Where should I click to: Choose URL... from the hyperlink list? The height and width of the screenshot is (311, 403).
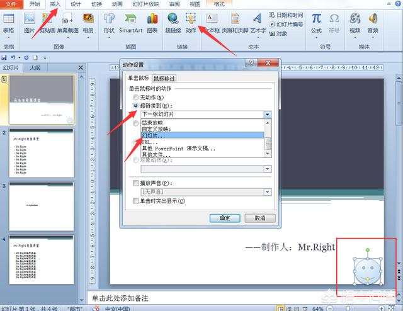pos(203,142)
